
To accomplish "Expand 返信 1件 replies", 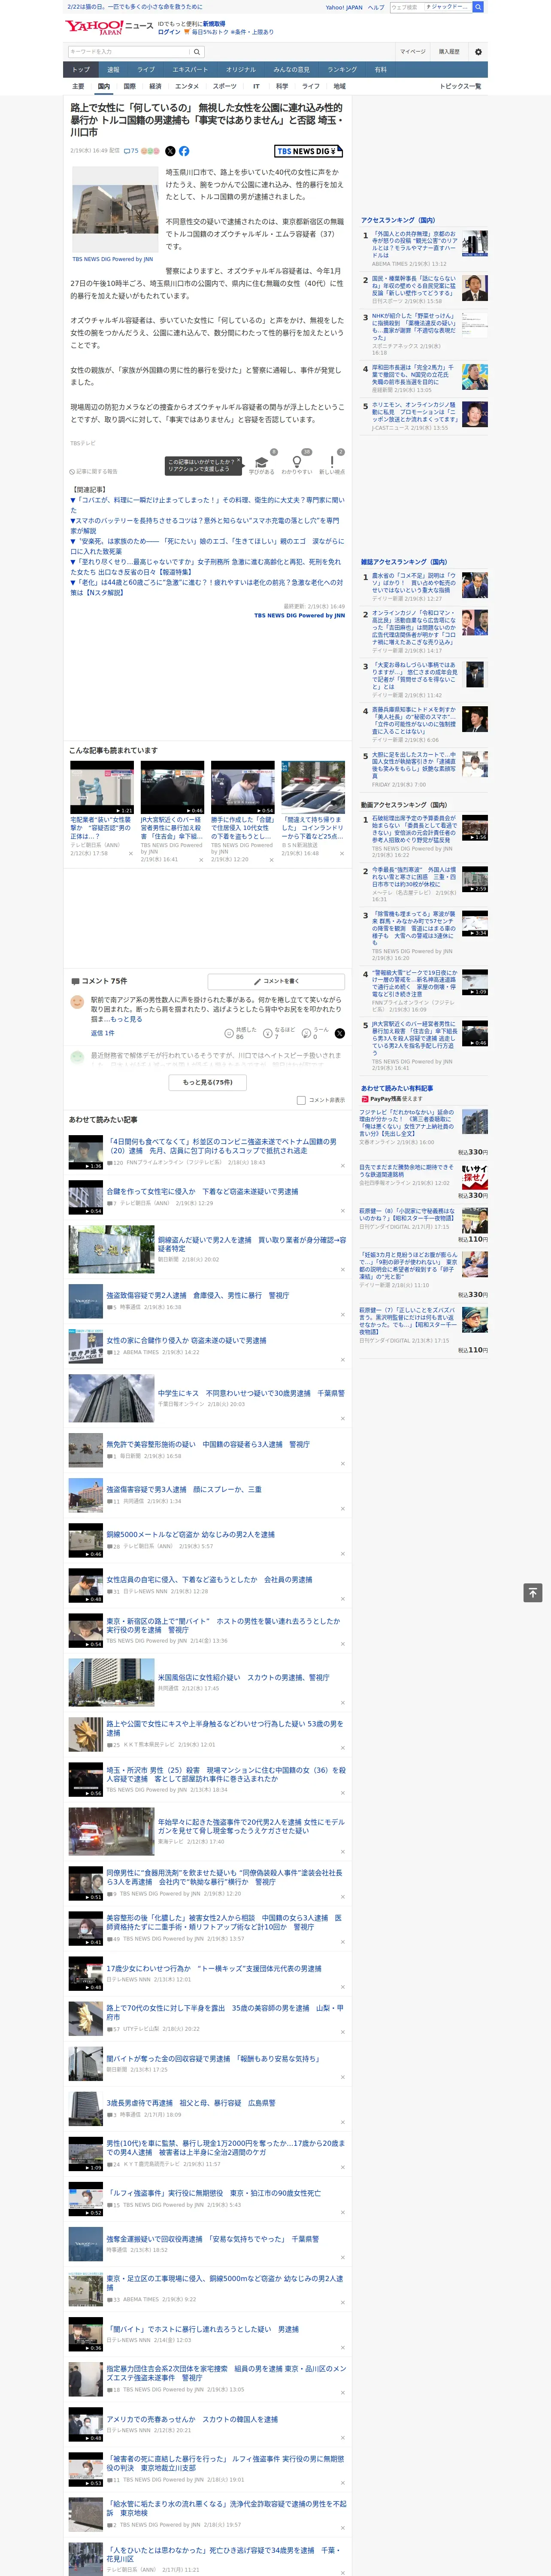I will (x=102, y=1033).
